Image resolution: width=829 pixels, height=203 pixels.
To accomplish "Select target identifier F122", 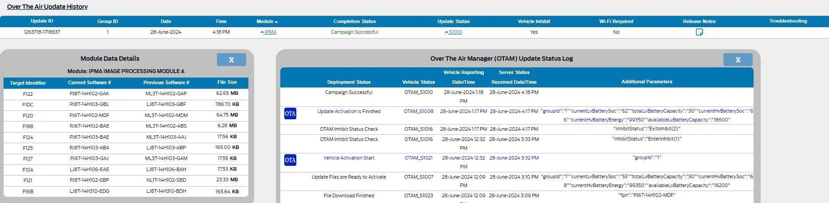I will click(28, 94).
